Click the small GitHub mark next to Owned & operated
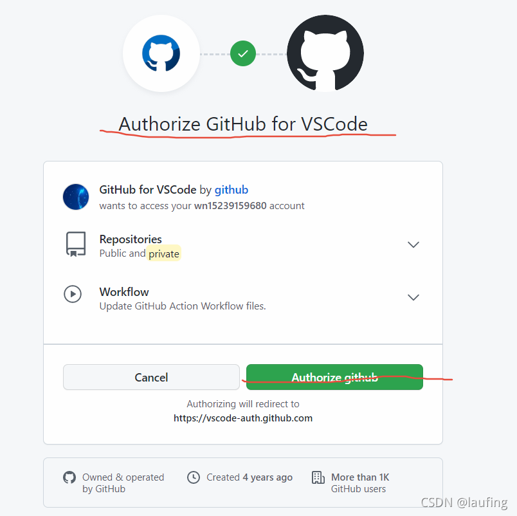Viewport: 517px width, 516px height. (69, 477)
